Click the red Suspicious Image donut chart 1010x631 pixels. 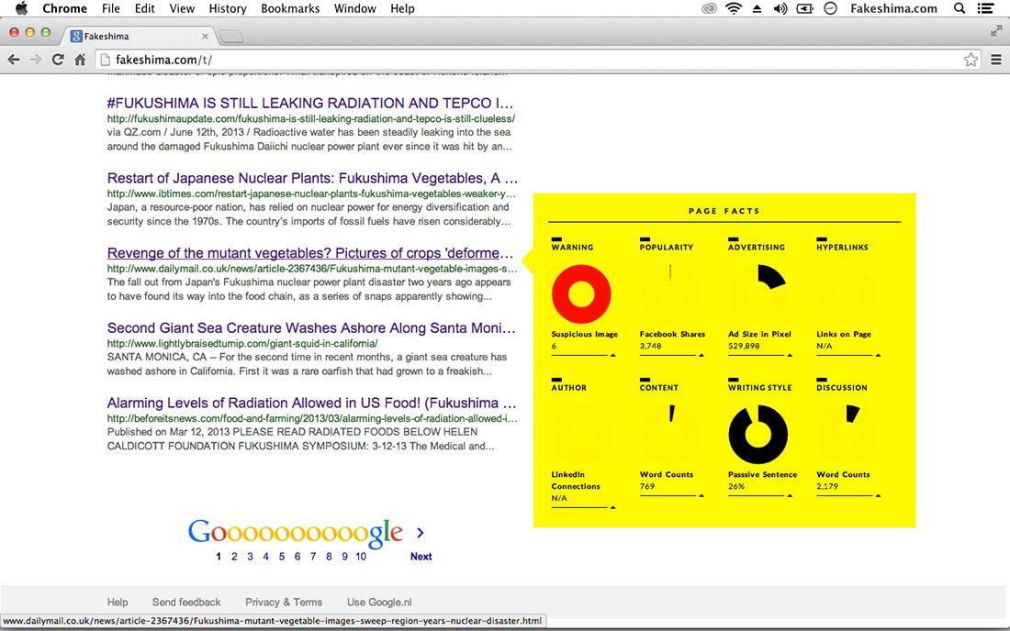[581, 294]
